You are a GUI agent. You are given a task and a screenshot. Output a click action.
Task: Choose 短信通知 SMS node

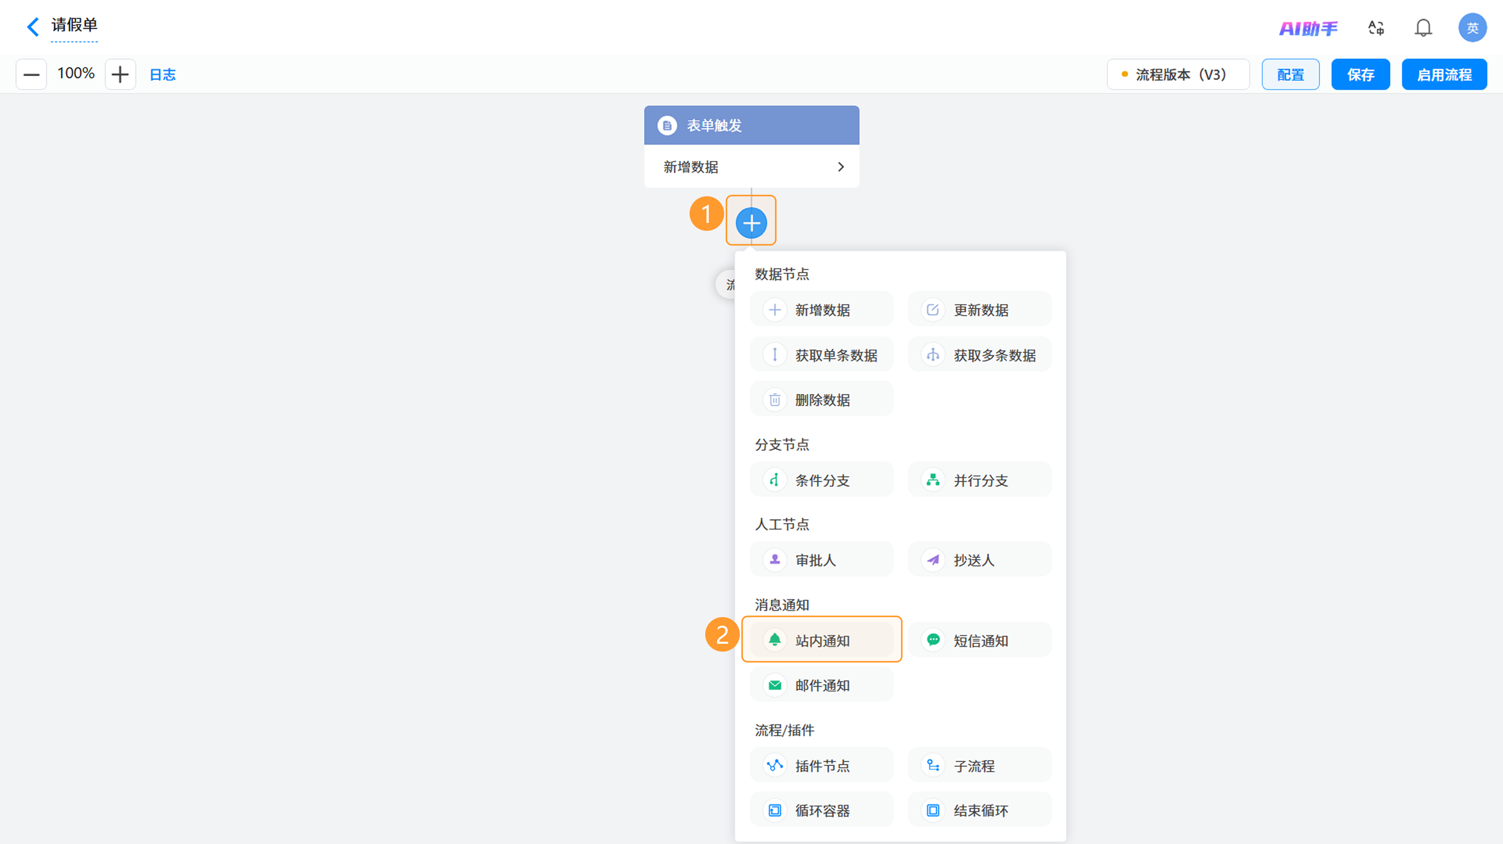click(x=980, y=640)
